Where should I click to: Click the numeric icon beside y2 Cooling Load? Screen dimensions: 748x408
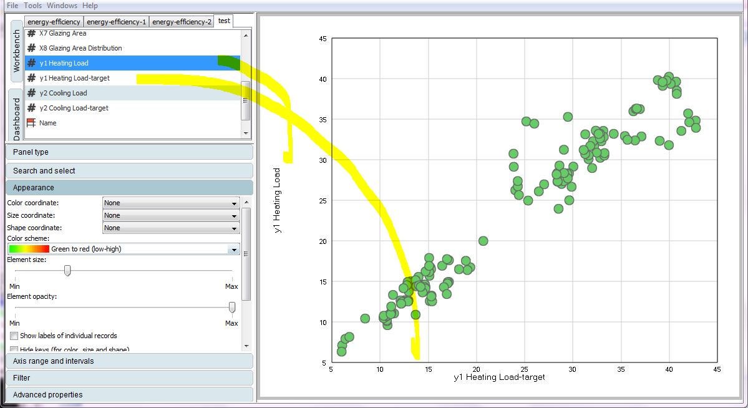(x=31, y=93)
